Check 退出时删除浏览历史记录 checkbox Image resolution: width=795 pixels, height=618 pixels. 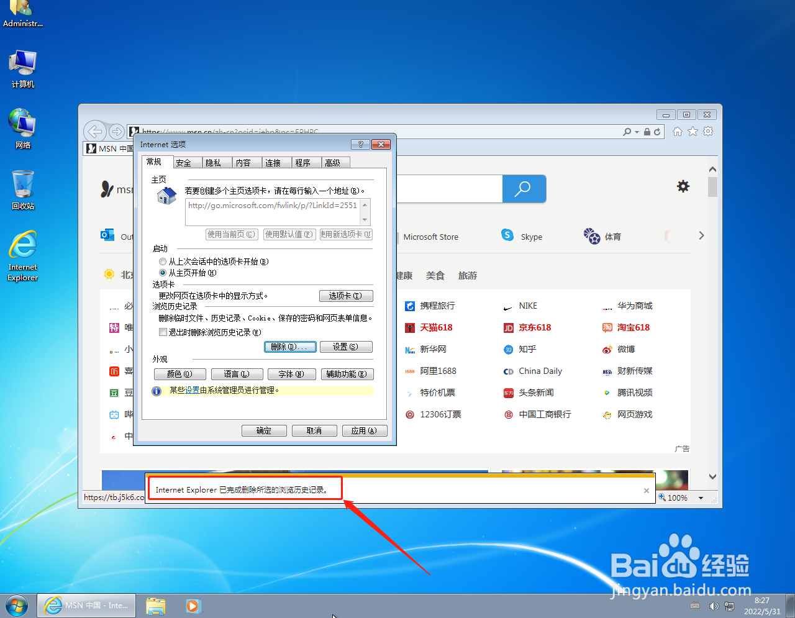[x=163, y=332]
